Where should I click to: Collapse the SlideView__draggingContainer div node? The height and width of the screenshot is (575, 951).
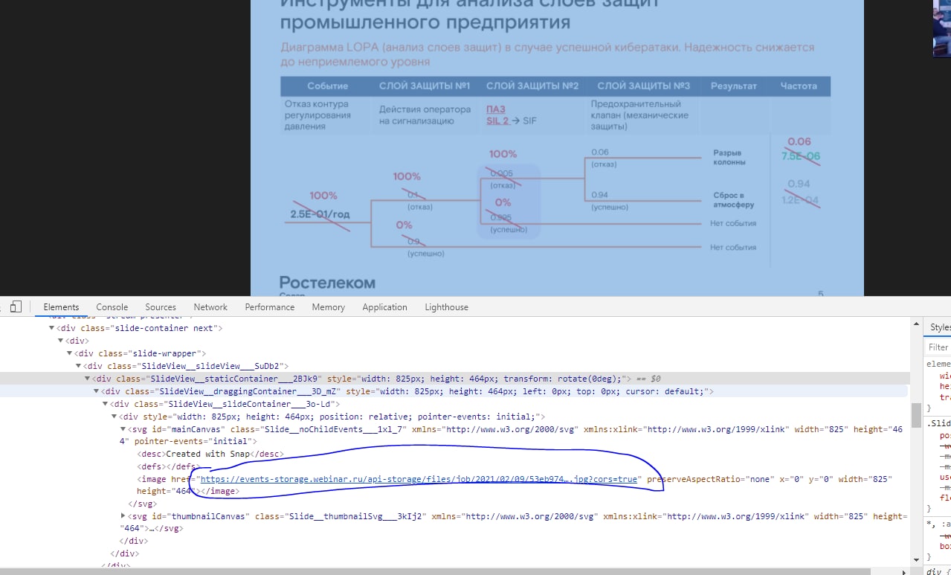tap(97, 391)
